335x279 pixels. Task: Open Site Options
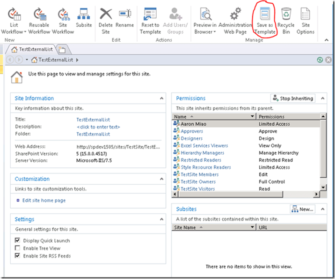click(x=306, y=21)
